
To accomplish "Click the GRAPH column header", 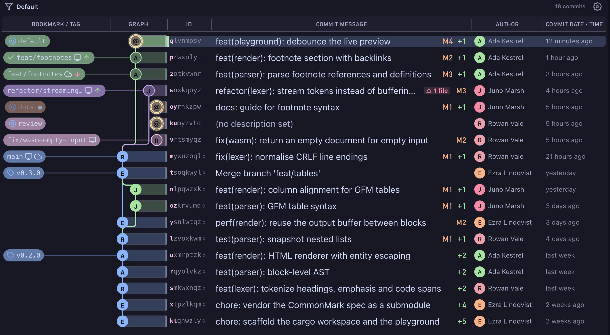I will coord(138,24).
